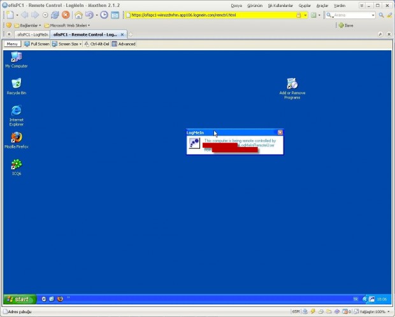This screenshot has height=317, width=395.
Task: Open the zoom Yaklaştır 100% dropdown
Action: pyautogui.click(x=388, y=312)
